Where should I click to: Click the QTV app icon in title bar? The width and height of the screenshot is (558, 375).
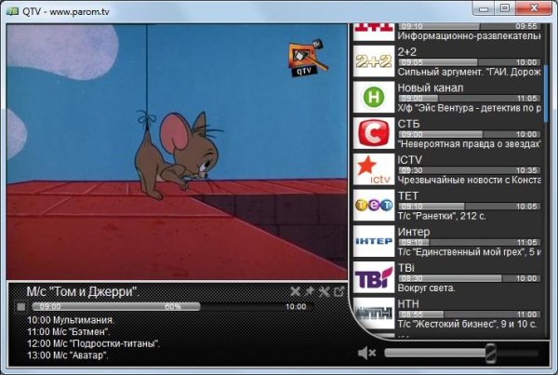[13, 11]
